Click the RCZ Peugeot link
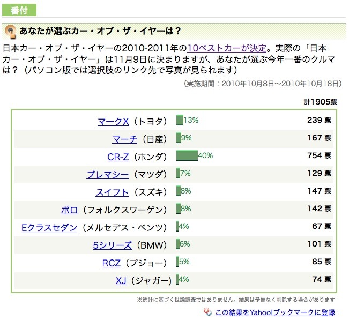Viewport: 349px width, 320px height. (113, 263)
